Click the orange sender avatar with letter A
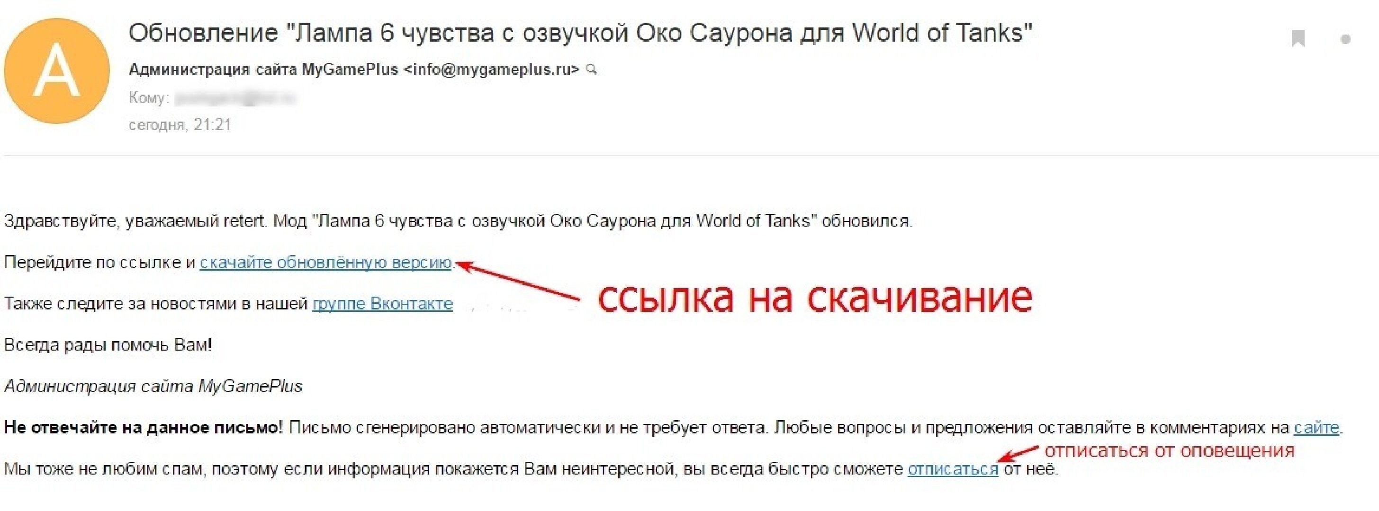Screen dimensions: 1379x511 pyautogui.click(x=57, y=70)
